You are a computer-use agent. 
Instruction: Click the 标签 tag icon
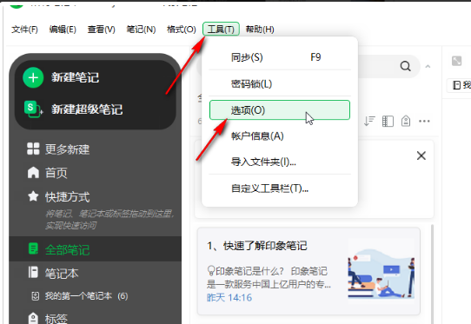[33, 318]
